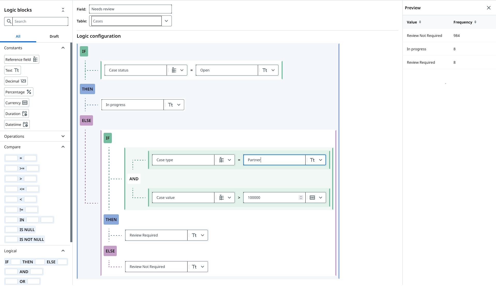Image resolution: width=496 pixels, height=286 pixels.
Task: Increment the 100000 Case value with the stepper
Action: (300, 196)
